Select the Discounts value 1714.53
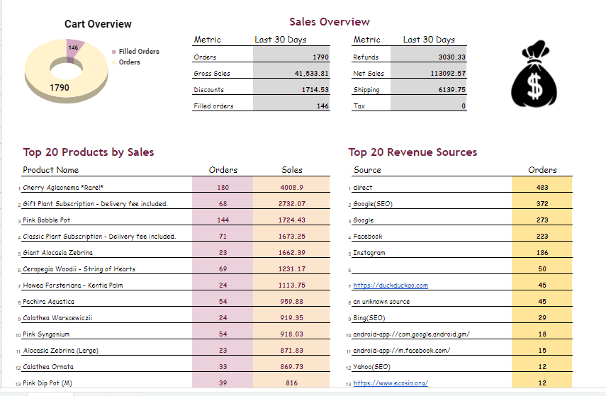Image resolution: width=606 pixels, height=396 pixels. (x=291, y=87)
